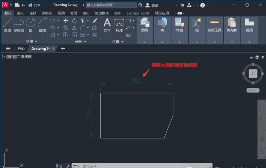The height and width of the screenshot is (168, 266).
Task: Choose the Hatch fill tool
Action: click(x=53, y=35)
